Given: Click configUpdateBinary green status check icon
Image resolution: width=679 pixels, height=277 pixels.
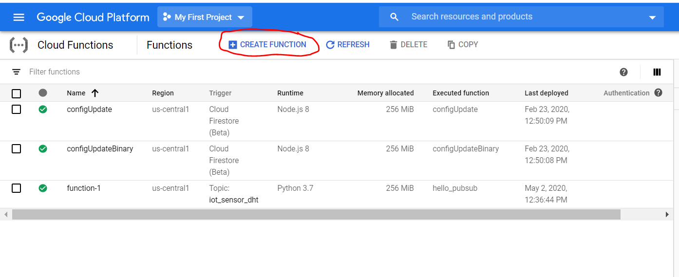Looking at the screenshot, I should (x=43, y=148).
